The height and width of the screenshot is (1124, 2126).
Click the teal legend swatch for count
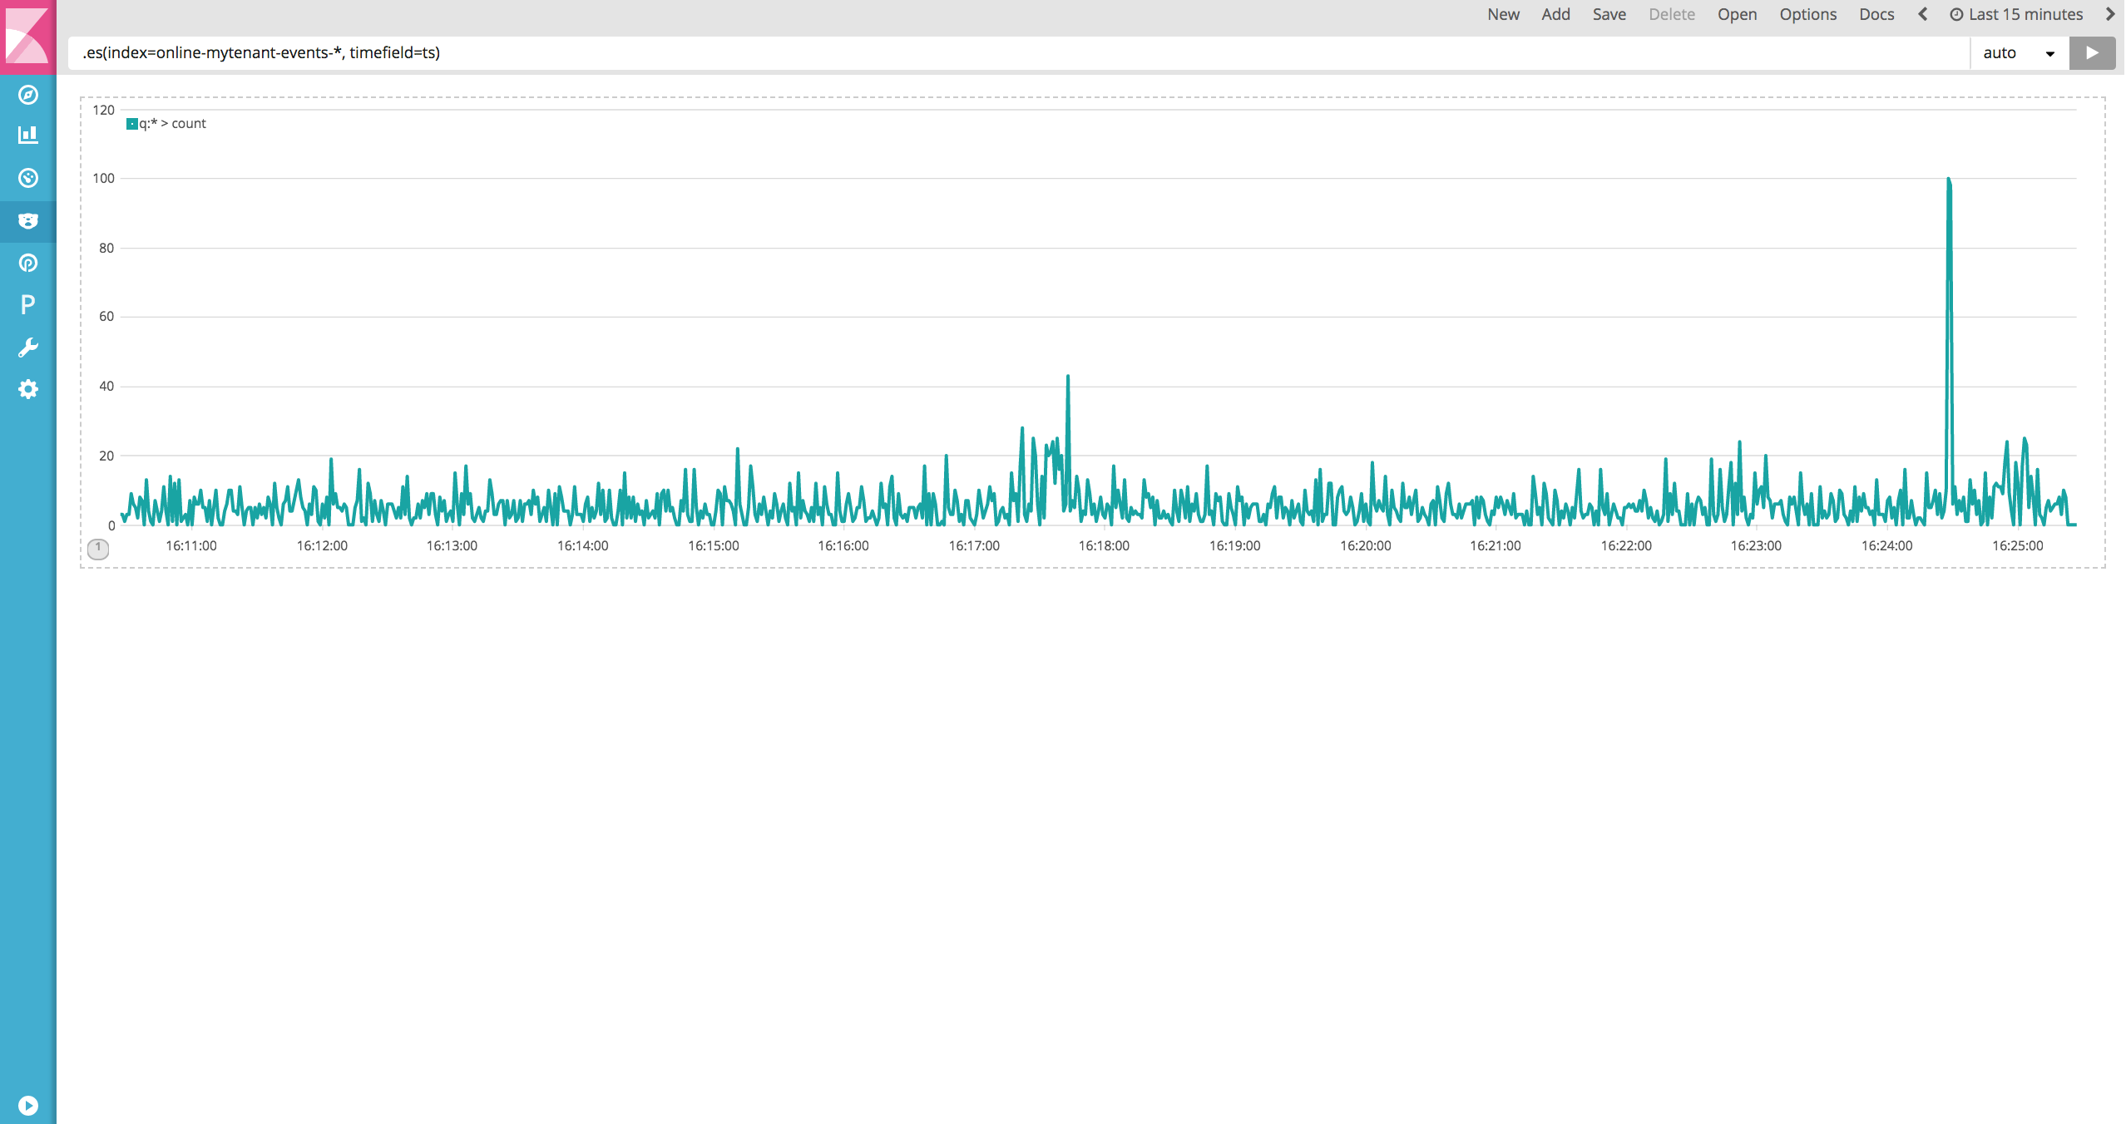click(x=131, y=124)
